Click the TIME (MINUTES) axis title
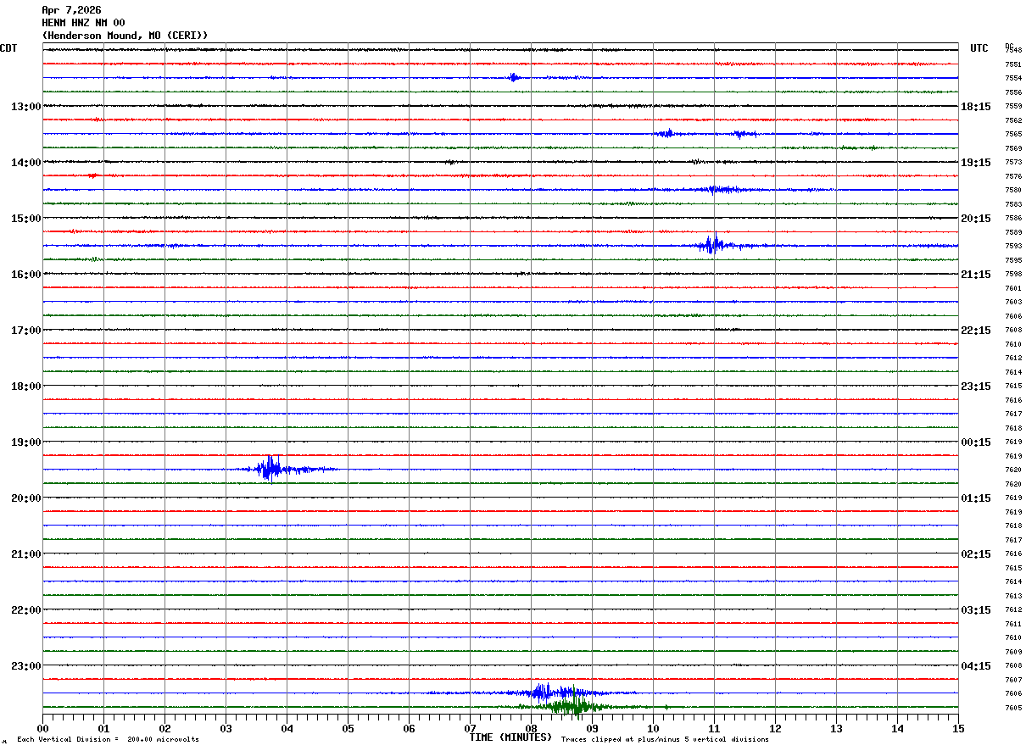Viewport: 1026px width, 751px height. point(510,737)
